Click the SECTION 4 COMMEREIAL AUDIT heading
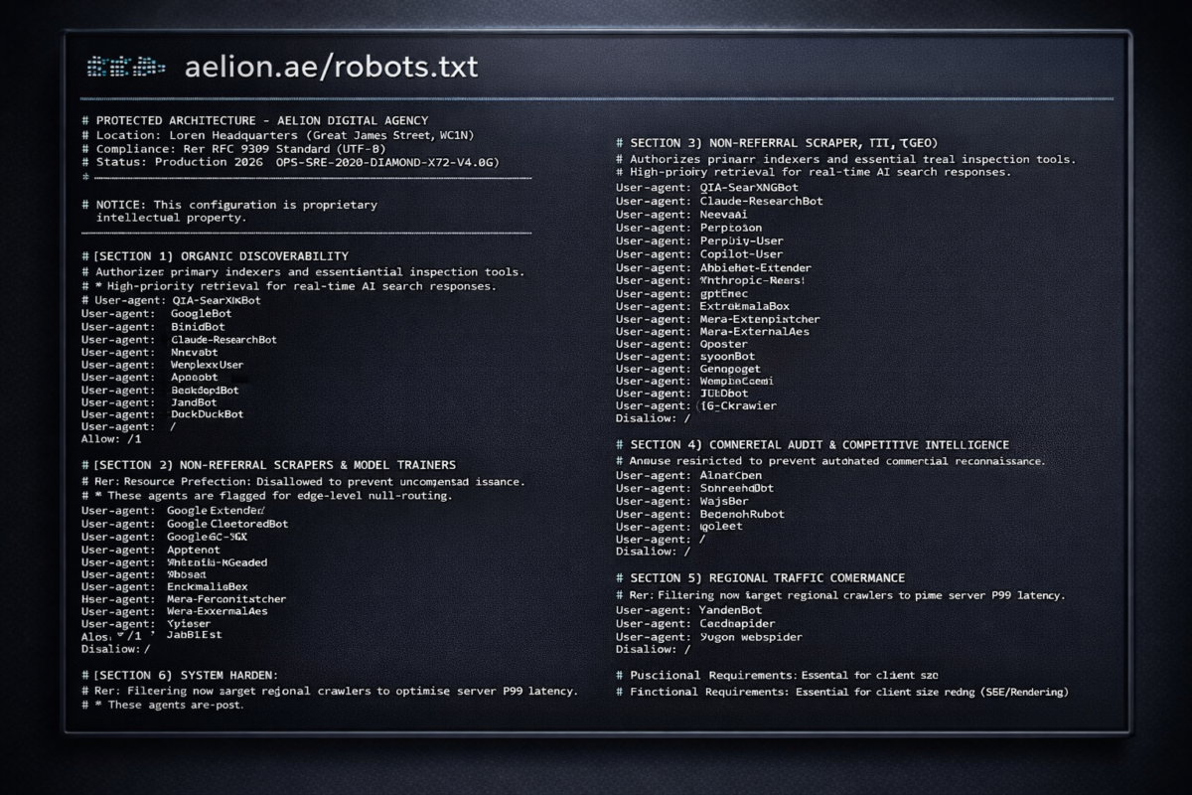Viewport: 1192px width, 795px height. click(x=813, y=445)
